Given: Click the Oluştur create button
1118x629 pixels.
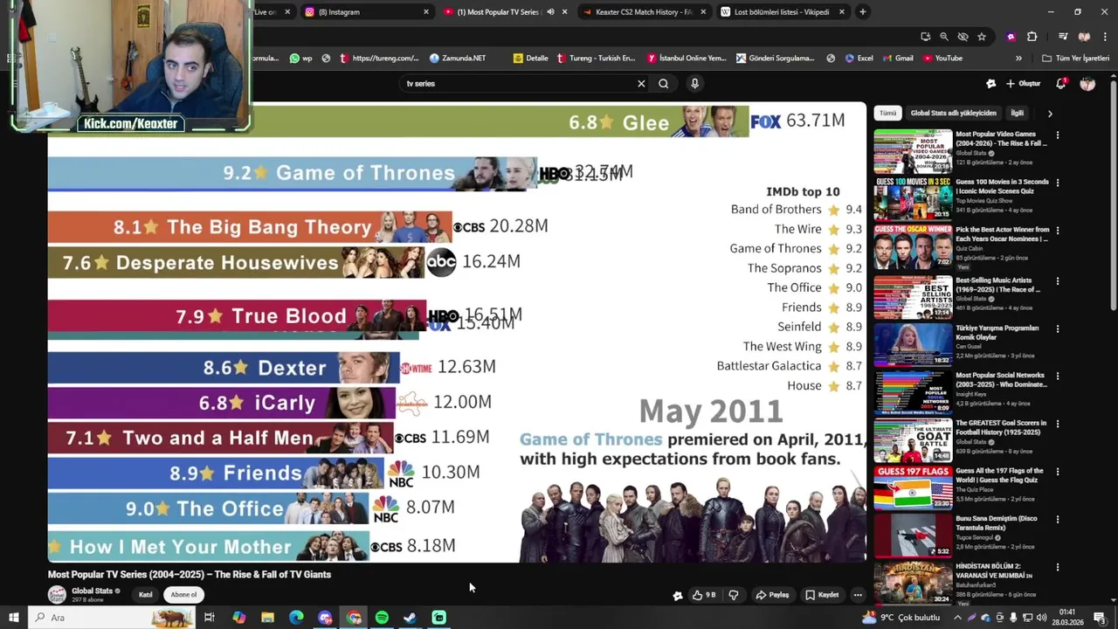Looking at the screenshot, I should click(1023, 84).
